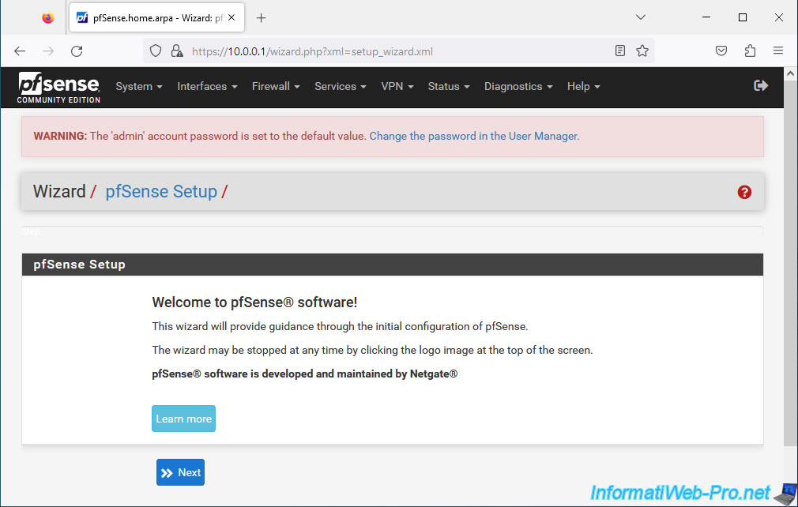Click the Wizard breadcrumb text
Screen dimensions: 798x507
pos(59,192)
